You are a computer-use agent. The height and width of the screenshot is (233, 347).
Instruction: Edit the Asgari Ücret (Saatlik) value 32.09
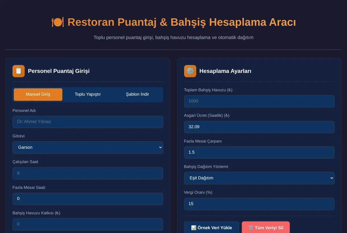tap(259, 127)
